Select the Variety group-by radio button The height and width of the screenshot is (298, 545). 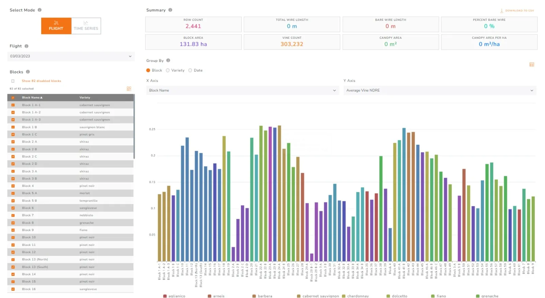point(168,70)
